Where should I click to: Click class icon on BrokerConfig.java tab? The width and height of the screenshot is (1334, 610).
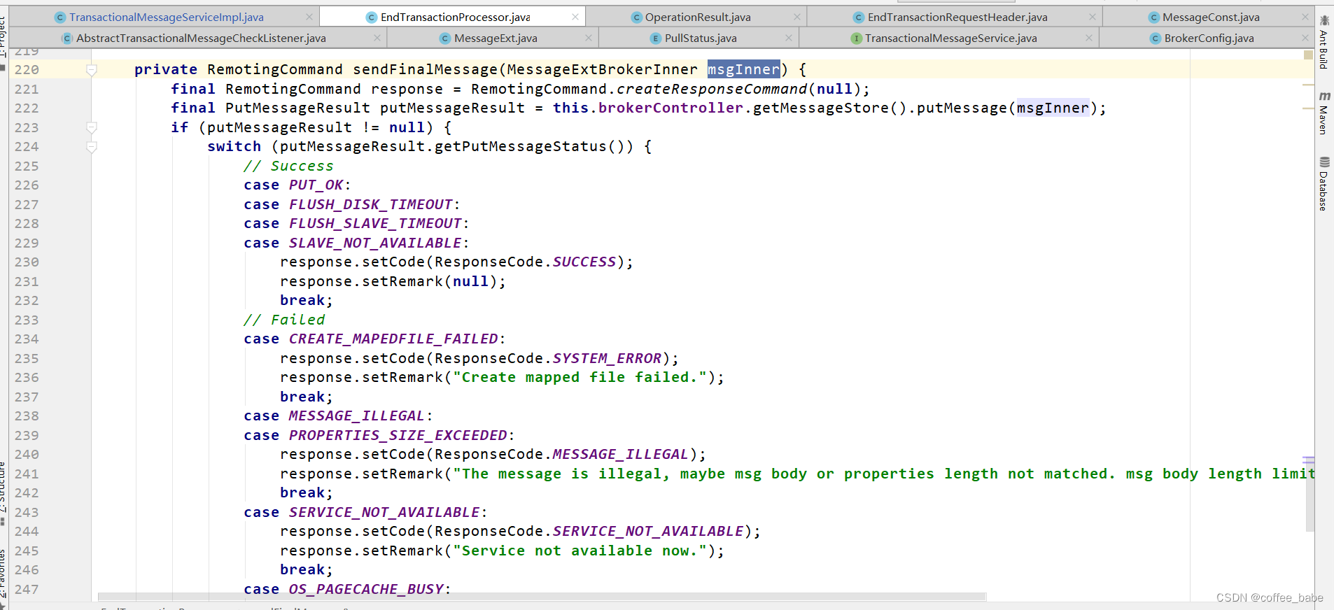tap(1156, 38)
